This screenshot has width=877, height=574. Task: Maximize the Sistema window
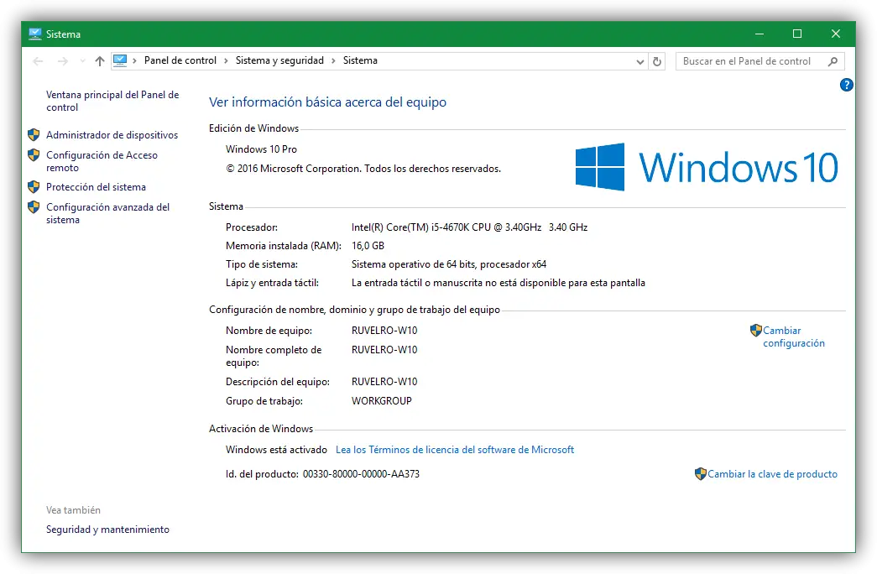[797, 34]
